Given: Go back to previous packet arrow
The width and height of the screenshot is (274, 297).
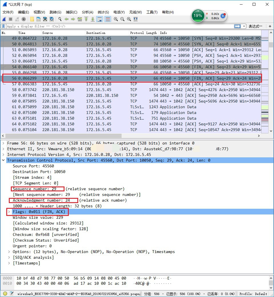Looking at the screenshot, I should click(x=67, y=19).
